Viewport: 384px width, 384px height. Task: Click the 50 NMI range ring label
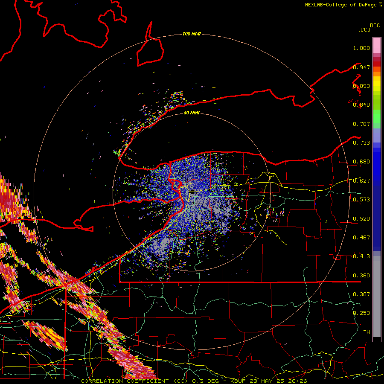[192, 113]
